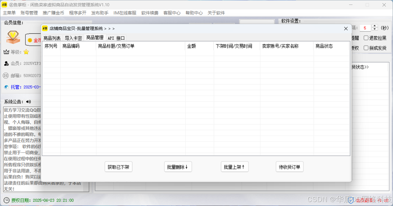Click the member person icon
393x206 pixels.
tap(6, 63)
